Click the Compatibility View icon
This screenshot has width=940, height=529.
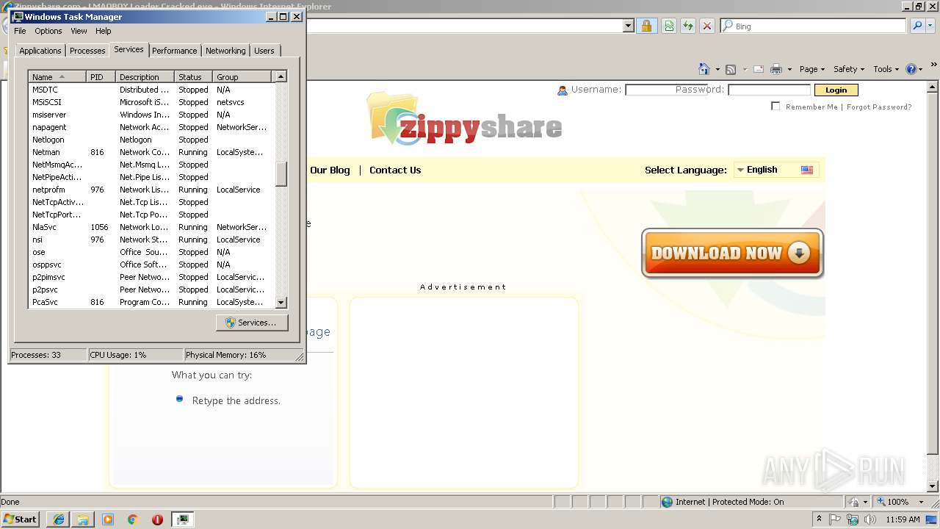click(669, 26)
